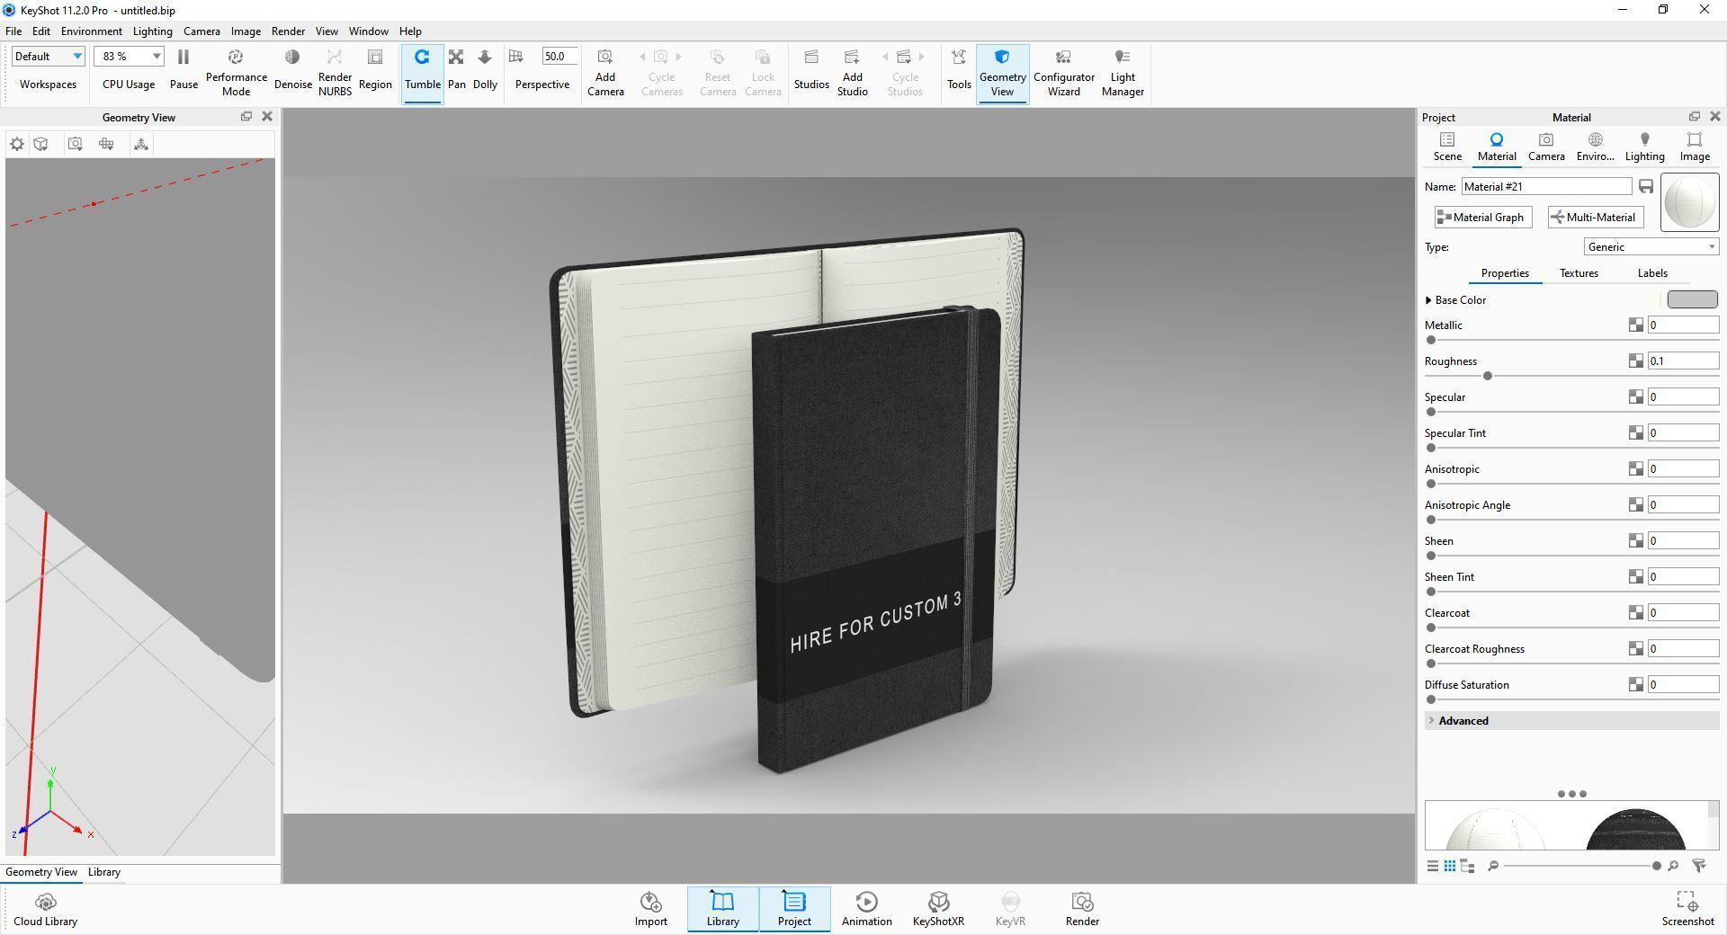The height and width of the screenshot is (935, 1727).
Task: Open the Light Manager
Action: (x=1123, y=72)
